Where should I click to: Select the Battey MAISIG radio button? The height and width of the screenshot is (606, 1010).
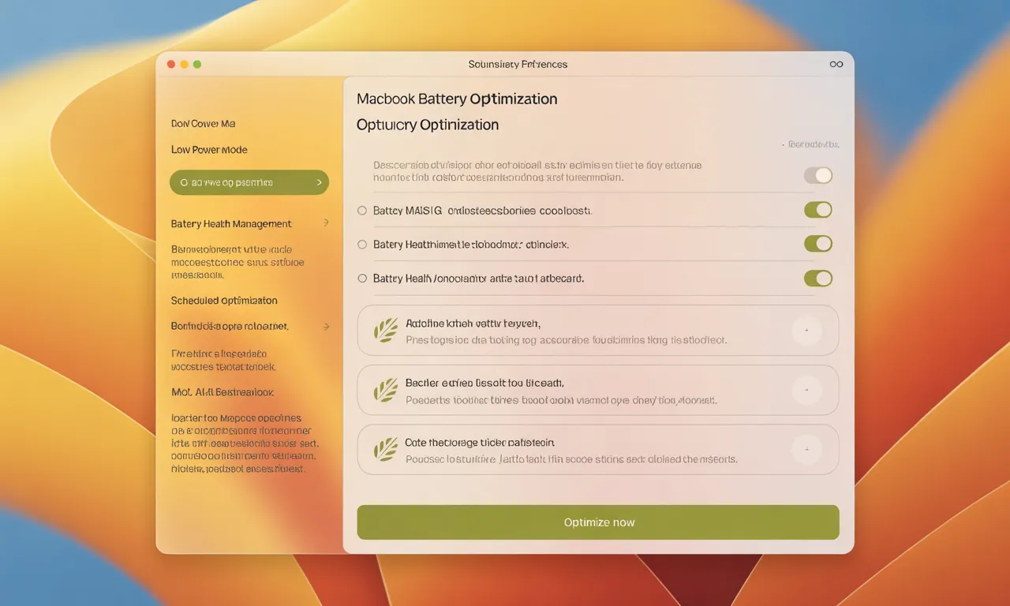(362, 211)
